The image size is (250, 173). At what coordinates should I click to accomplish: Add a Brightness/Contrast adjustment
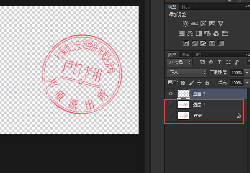(186, 24)
